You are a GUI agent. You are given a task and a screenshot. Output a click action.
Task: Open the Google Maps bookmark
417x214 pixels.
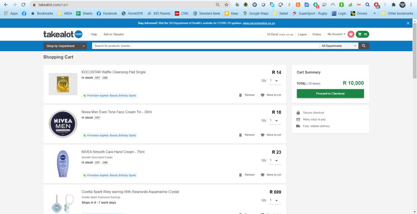tap(256, 14)
